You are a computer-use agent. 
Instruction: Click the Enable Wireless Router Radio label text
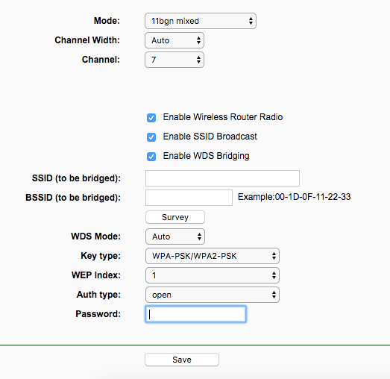coord(223,117)
